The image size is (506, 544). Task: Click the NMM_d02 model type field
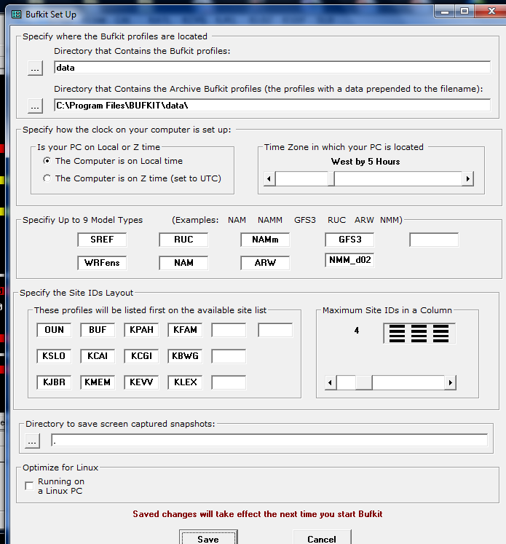pos(349,260)
